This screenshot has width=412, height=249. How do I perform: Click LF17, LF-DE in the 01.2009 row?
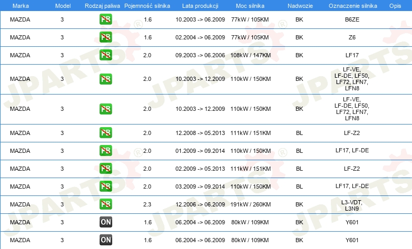(x=352, y=150)
